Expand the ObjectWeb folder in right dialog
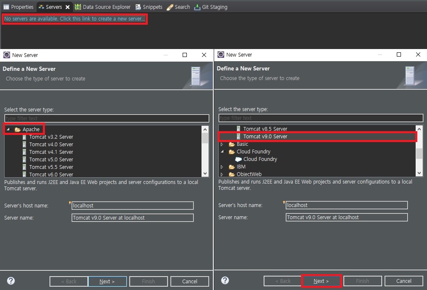Viewport: 427px width, 290px height. point(222,174)
